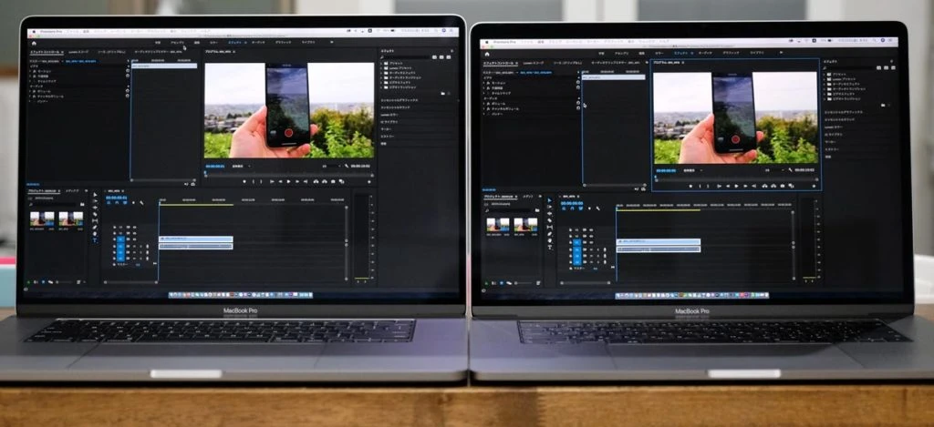Expand Video Effects folder in left Effects panel
This screenshot has width=934, height=427.
(x=381, y=83)
